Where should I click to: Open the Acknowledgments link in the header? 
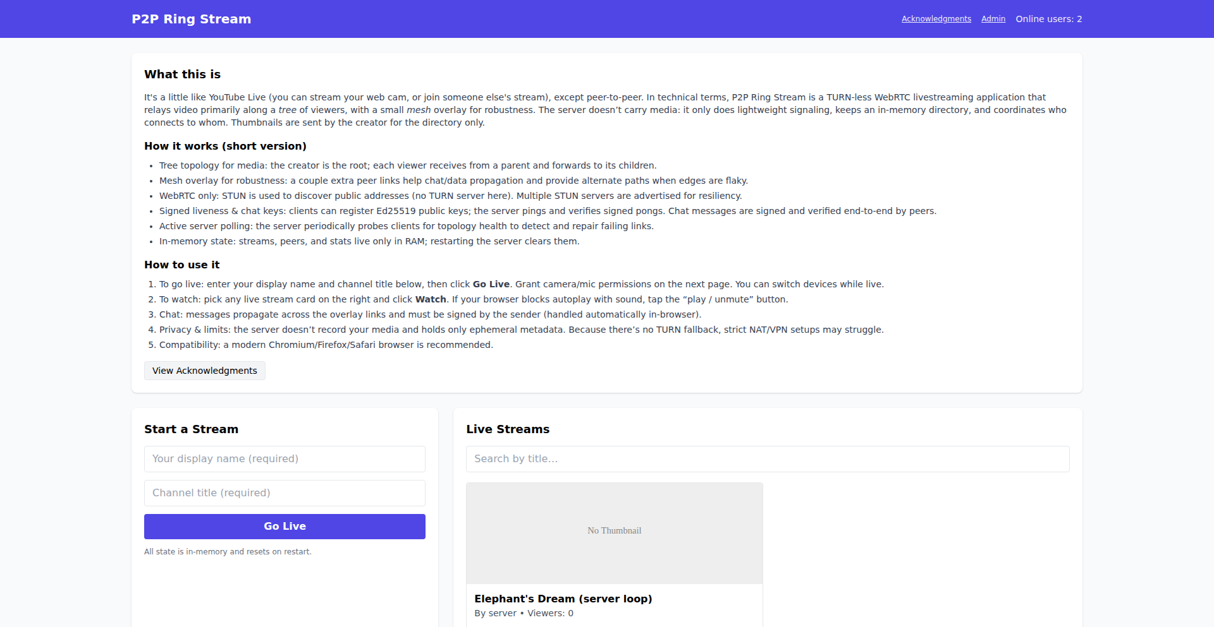[936, 18]
